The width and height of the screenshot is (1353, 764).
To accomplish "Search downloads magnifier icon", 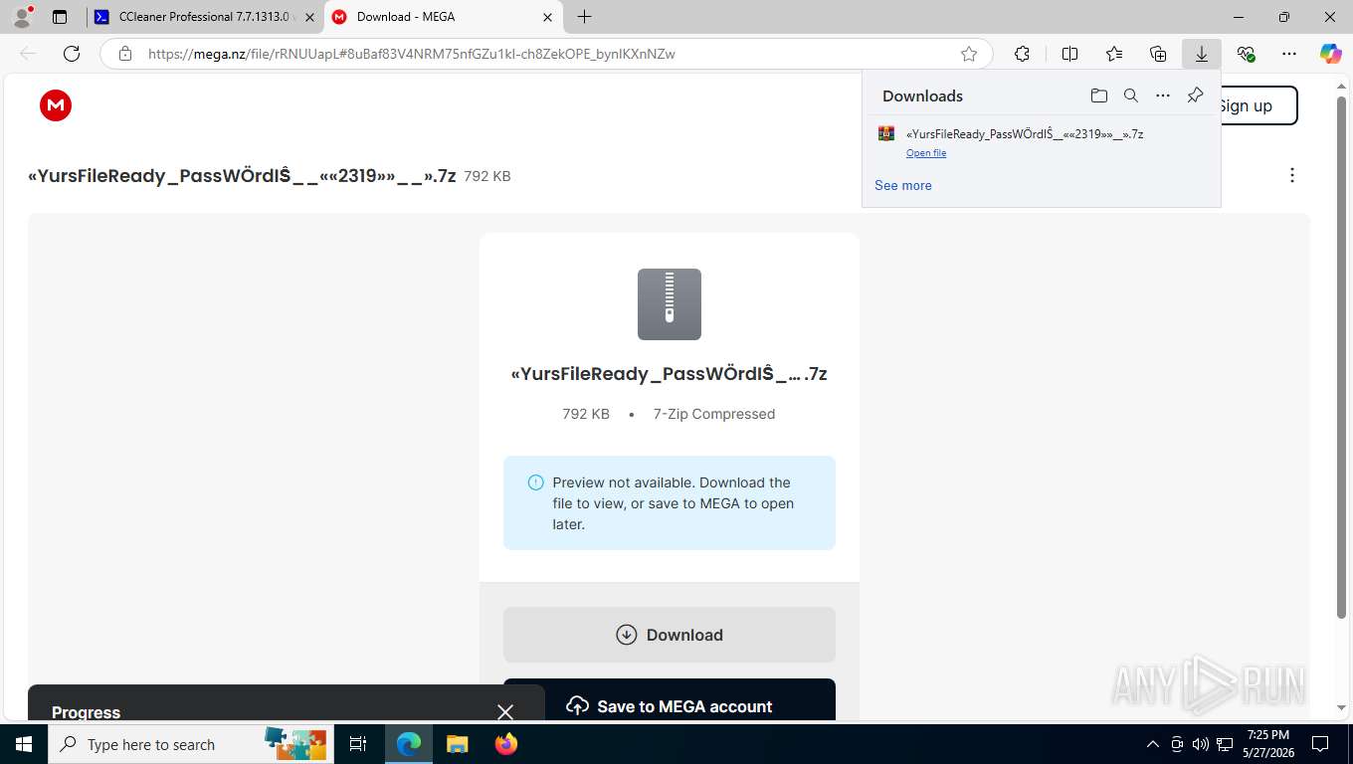I will tap(1131, 95).
